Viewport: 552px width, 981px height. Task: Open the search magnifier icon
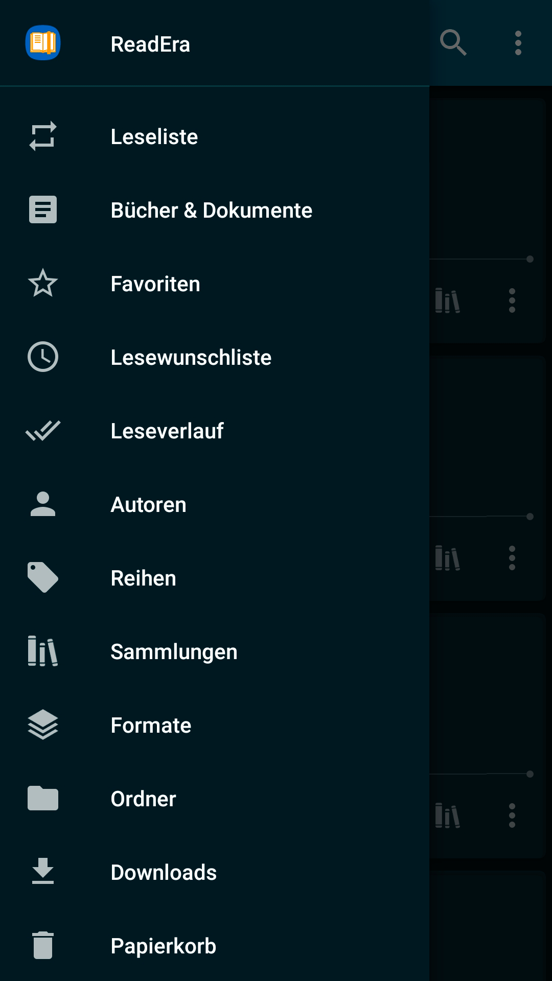coord(453,43)
